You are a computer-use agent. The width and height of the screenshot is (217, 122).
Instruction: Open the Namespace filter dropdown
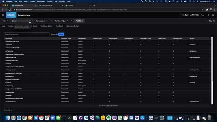(42, 21)
